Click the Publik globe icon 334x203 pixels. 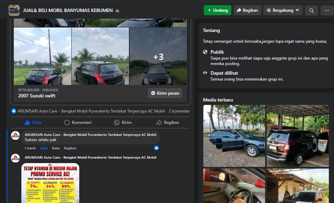(x=205, y=52)
